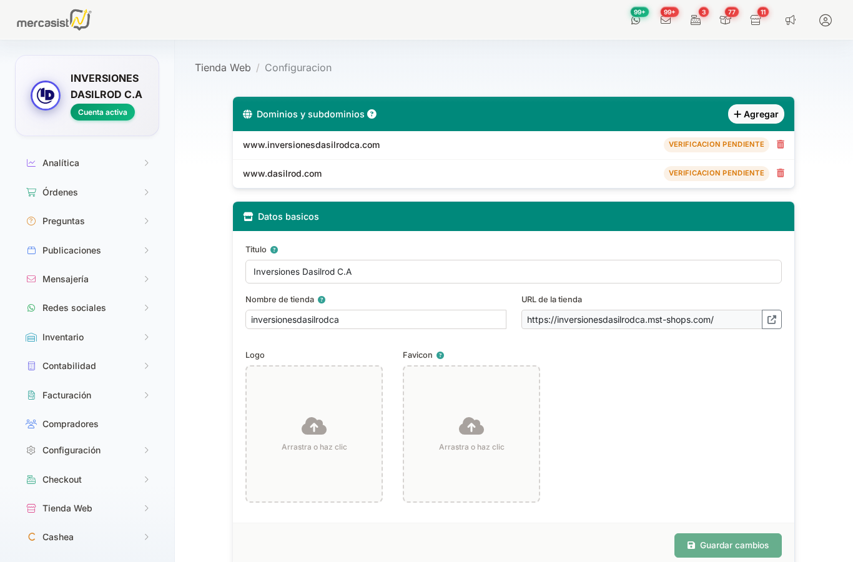Delete the www.dasilrod.com domain
853x562 pixels.
(781, 173)
